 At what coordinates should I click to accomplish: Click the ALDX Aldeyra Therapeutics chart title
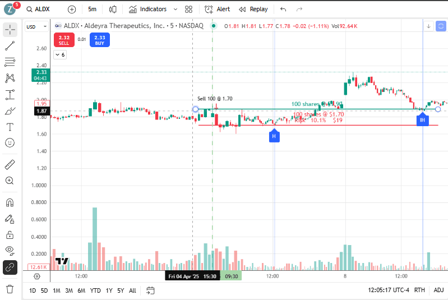(x=133, y=26)
